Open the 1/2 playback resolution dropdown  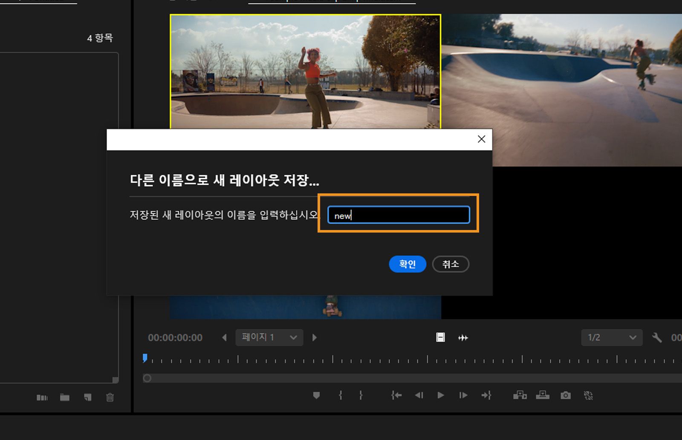[611, 337]
